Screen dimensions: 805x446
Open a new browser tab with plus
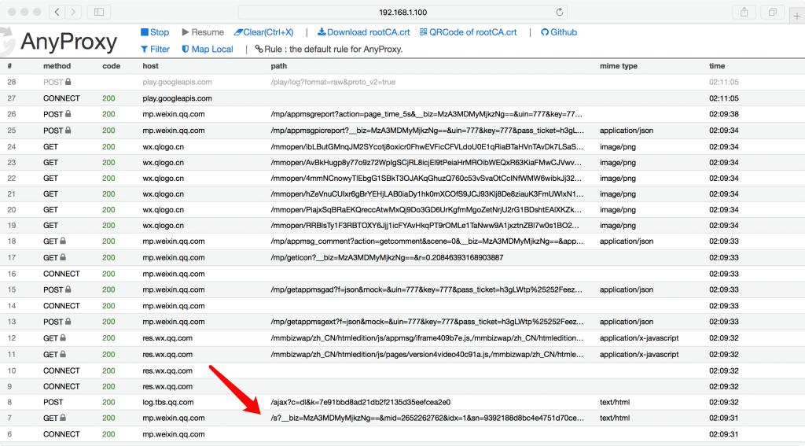click(797, 16)
